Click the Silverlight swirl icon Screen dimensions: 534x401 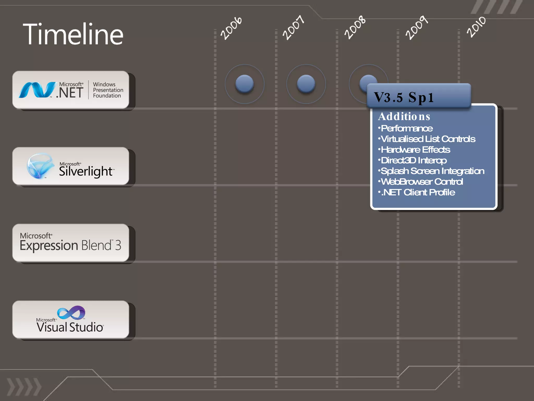tap(40, 166)
